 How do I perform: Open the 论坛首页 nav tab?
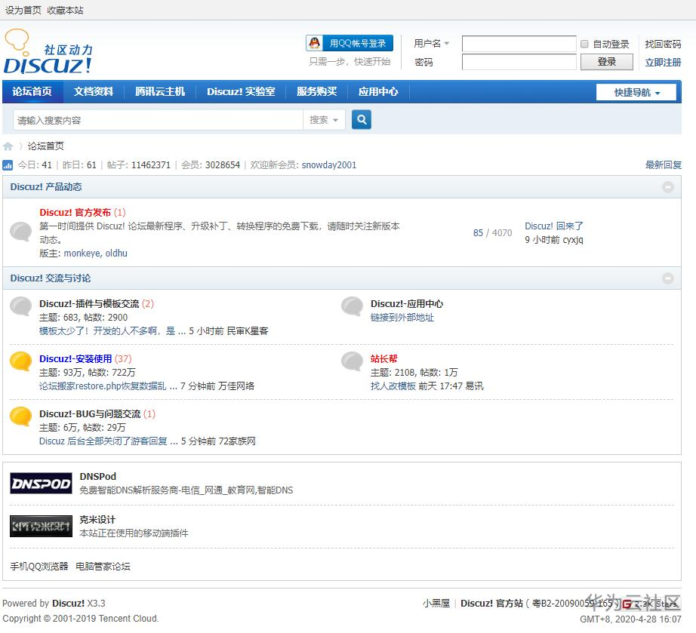(x=32, y=92)
